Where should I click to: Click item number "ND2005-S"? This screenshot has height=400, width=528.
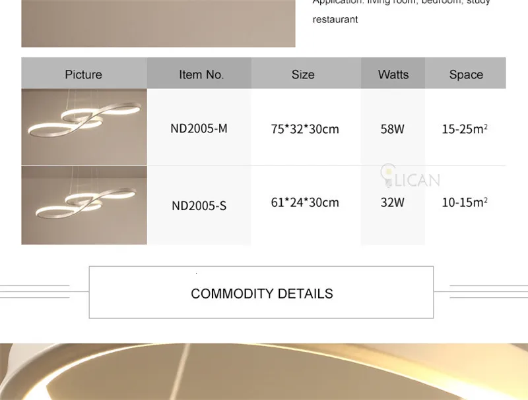(x=199, y=206)
